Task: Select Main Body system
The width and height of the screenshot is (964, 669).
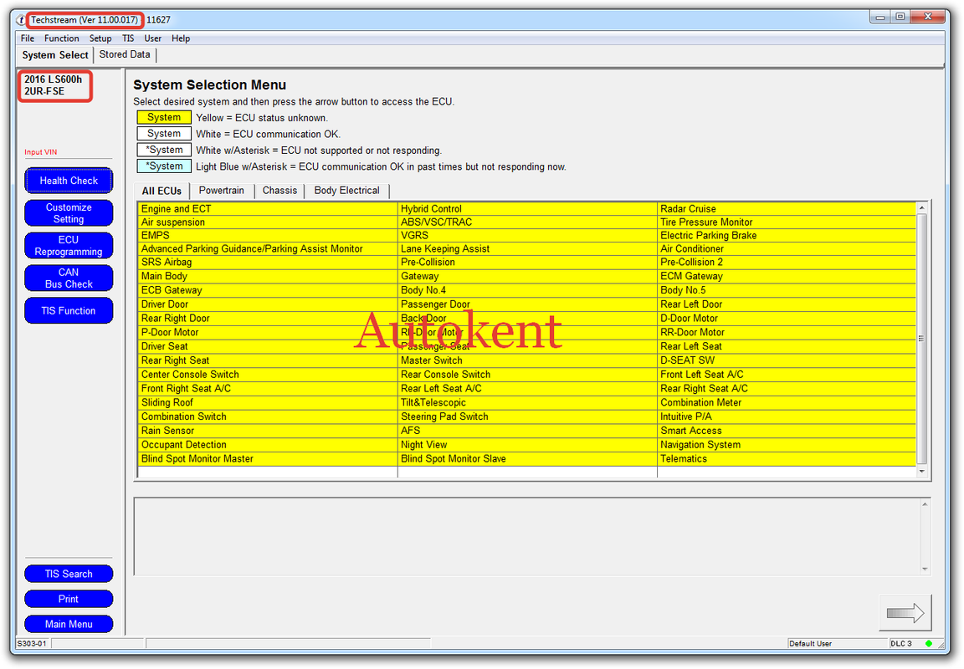Action: click(x=268, y=277)
